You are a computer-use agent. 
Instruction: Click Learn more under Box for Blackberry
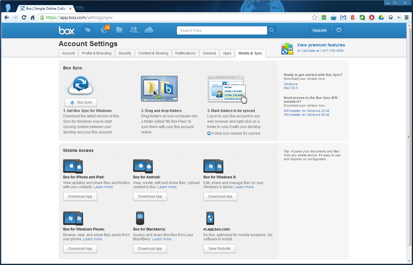(x=162, y=239)
